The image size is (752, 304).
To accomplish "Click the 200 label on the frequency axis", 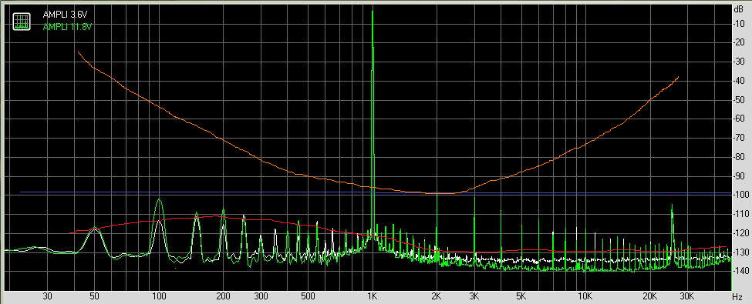I will 223,296.
